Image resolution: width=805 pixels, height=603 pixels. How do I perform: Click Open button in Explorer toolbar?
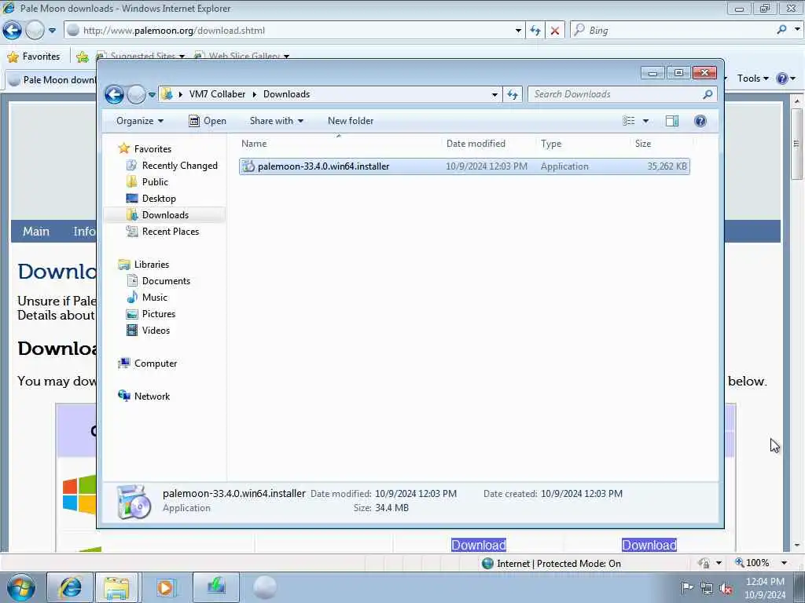208,121
